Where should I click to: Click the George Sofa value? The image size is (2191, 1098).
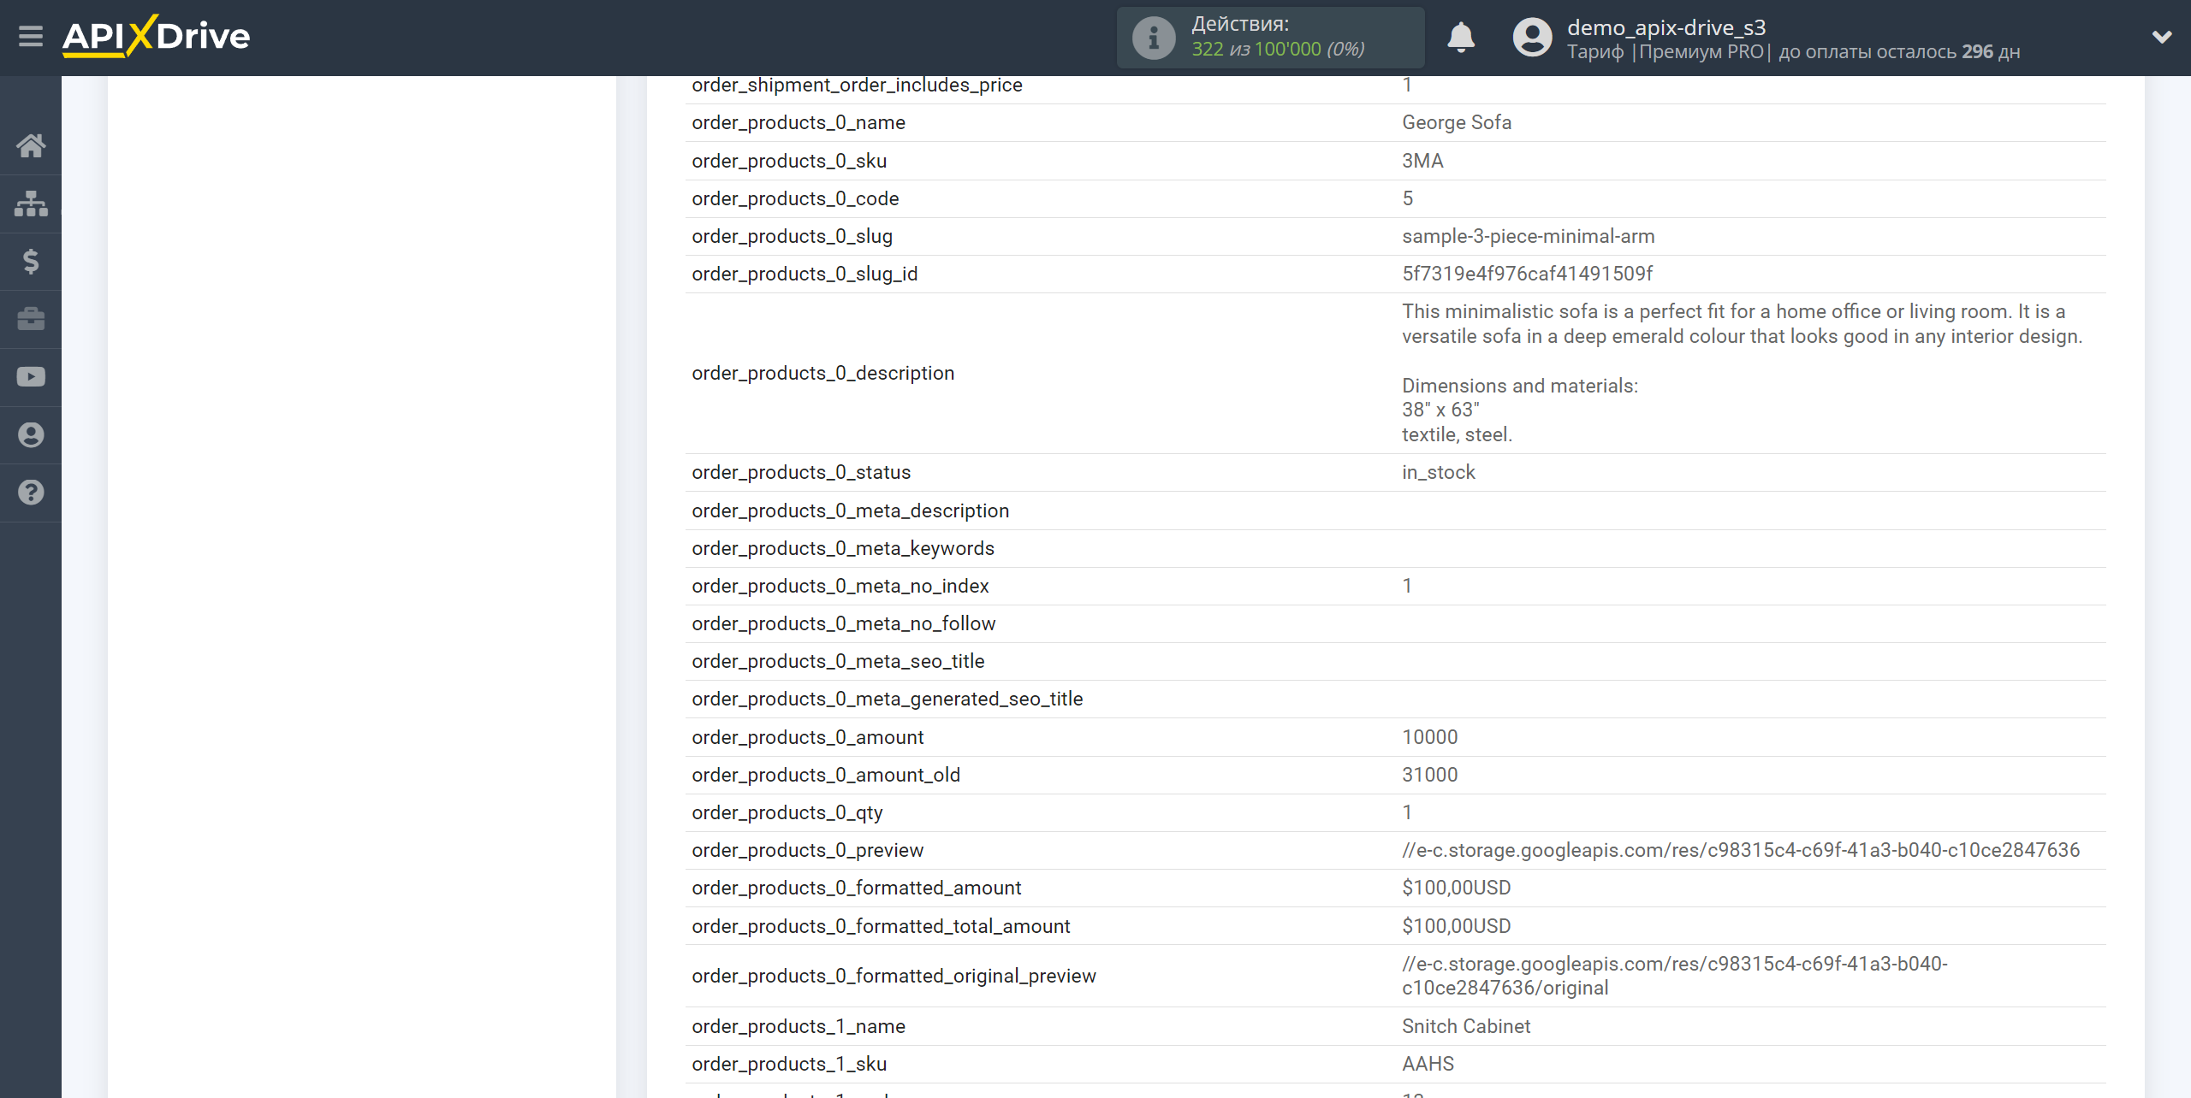click(1456, 123)
